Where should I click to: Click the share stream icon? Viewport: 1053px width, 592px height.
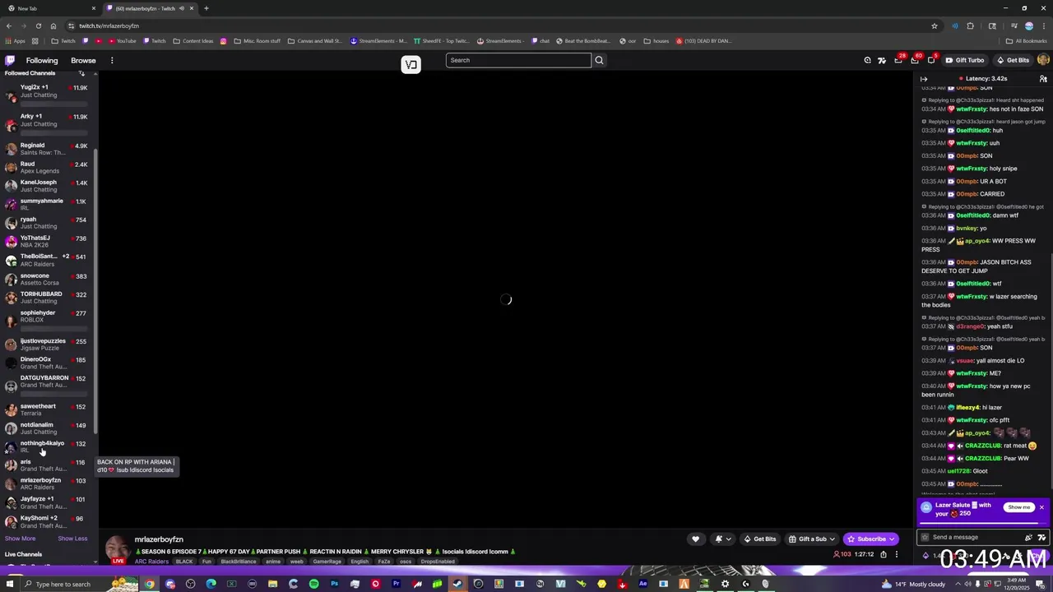click(884, 554)
